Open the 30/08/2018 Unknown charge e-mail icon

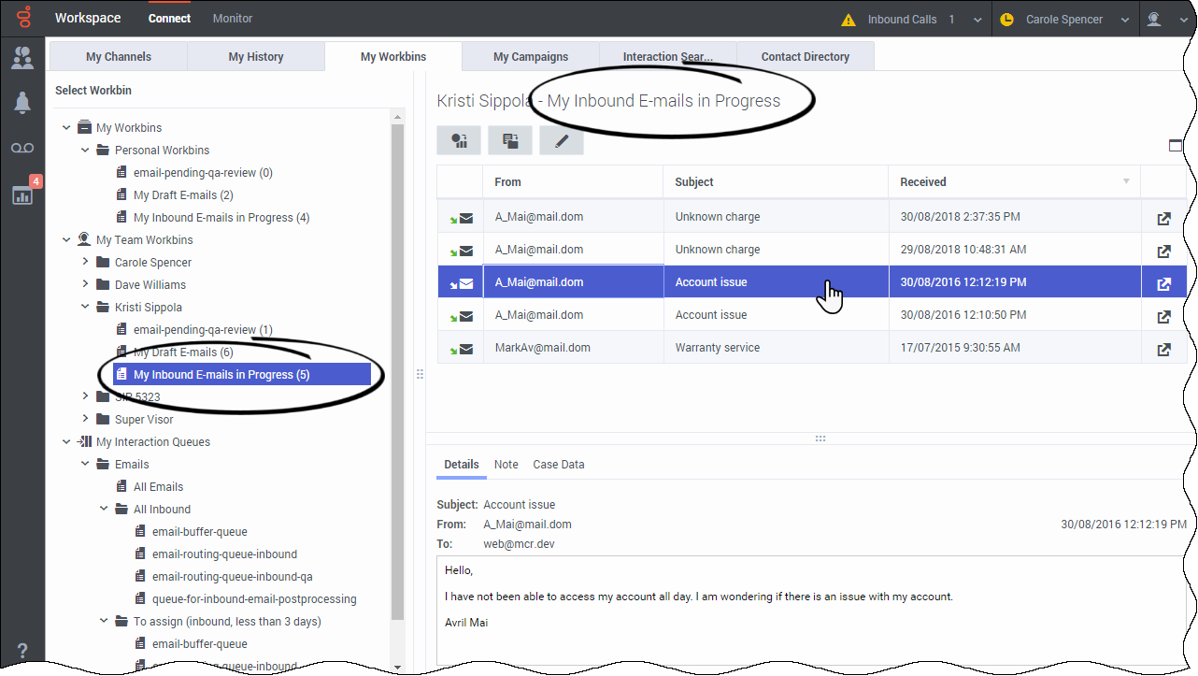(x=1163, y=218)
